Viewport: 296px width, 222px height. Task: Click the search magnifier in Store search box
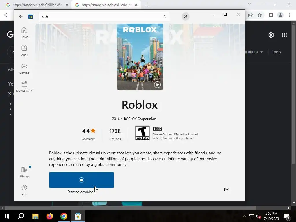tap(165, 16)
